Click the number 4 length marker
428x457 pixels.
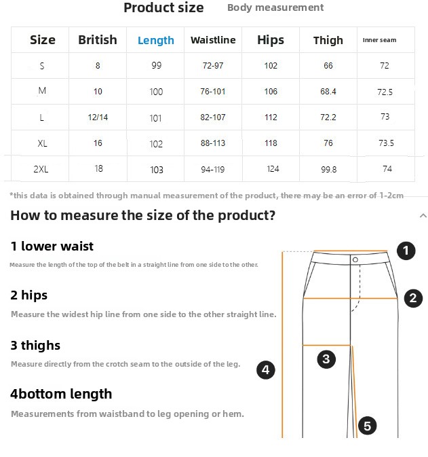click(266, 370)
